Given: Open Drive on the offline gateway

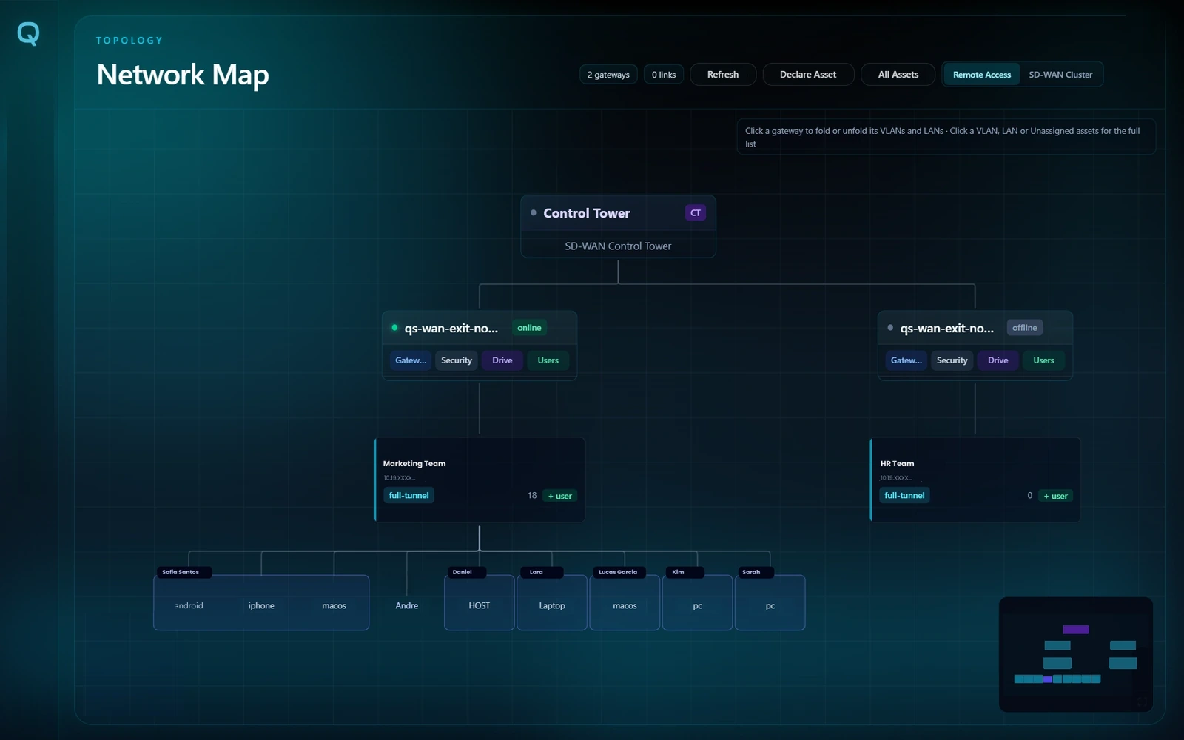Looking at the screenshot, I should point(998,360).
